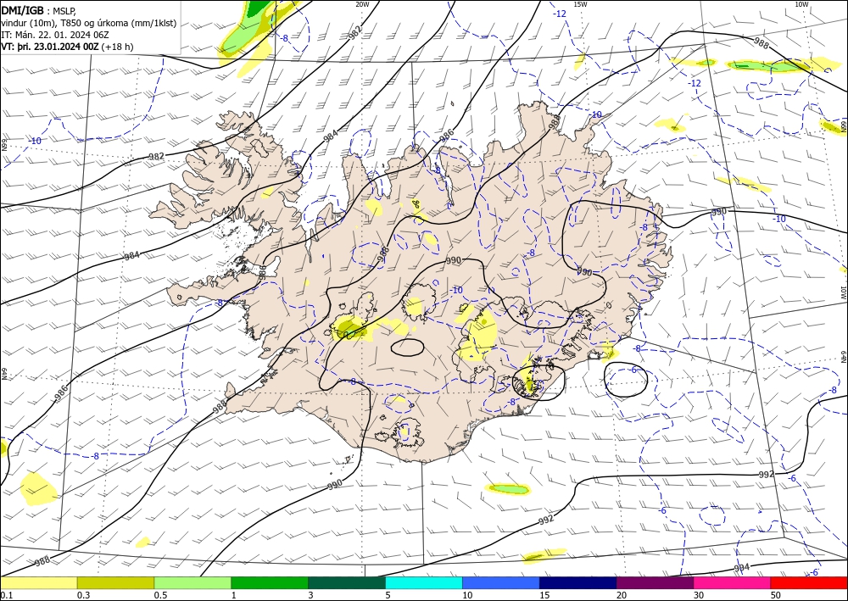
Task: Click the legend value "0.1"
Action: (6, 595)
